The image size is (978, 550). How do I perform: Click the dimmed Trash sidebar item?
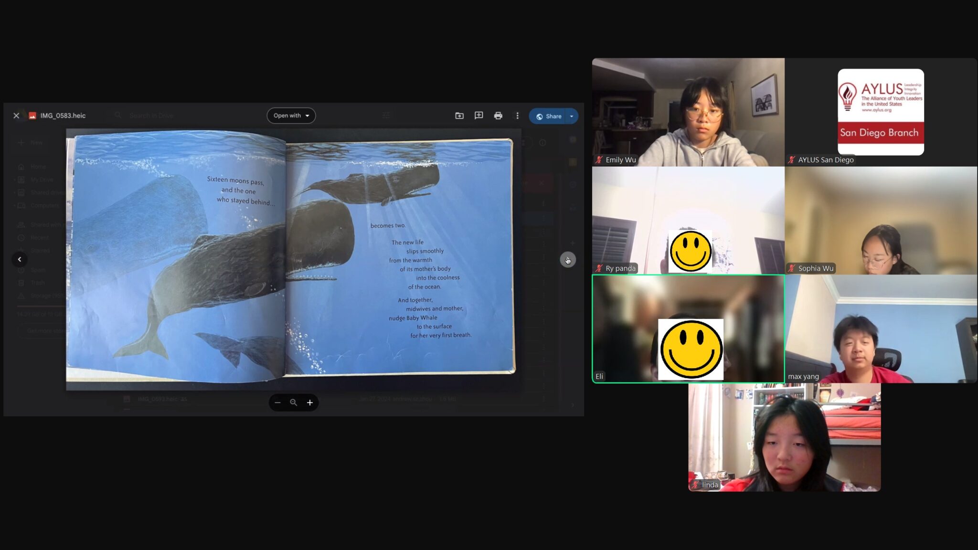point(38,283)
